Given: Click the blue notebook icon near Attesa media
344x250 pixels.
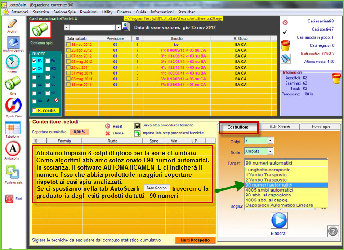Looking at the screenshot, I should 286,59.
